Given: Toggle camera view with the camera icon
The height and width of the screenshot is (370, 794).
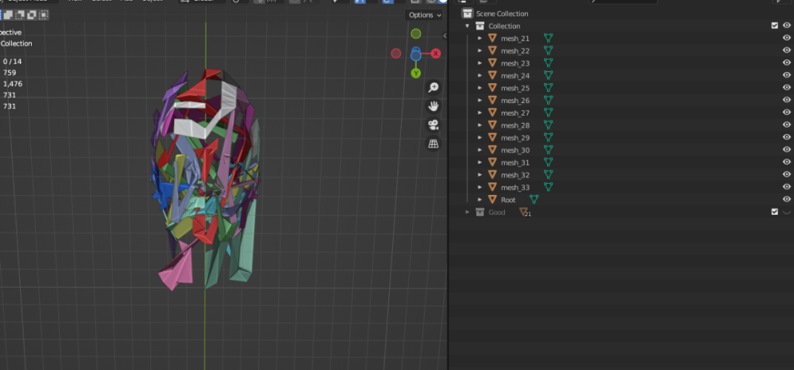Looking at the screenshot, I should tap(434, 125).
